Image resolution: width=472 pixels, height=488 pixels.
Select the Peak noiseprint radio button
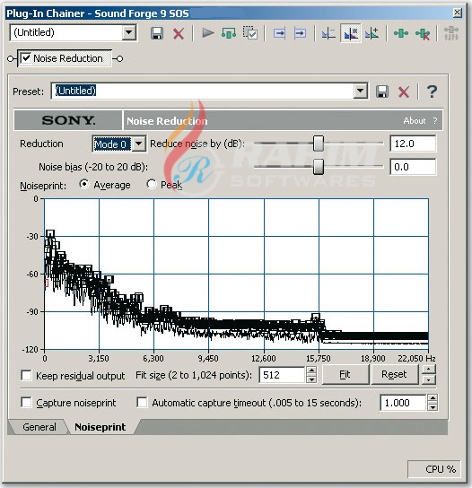tap(152, 184)
